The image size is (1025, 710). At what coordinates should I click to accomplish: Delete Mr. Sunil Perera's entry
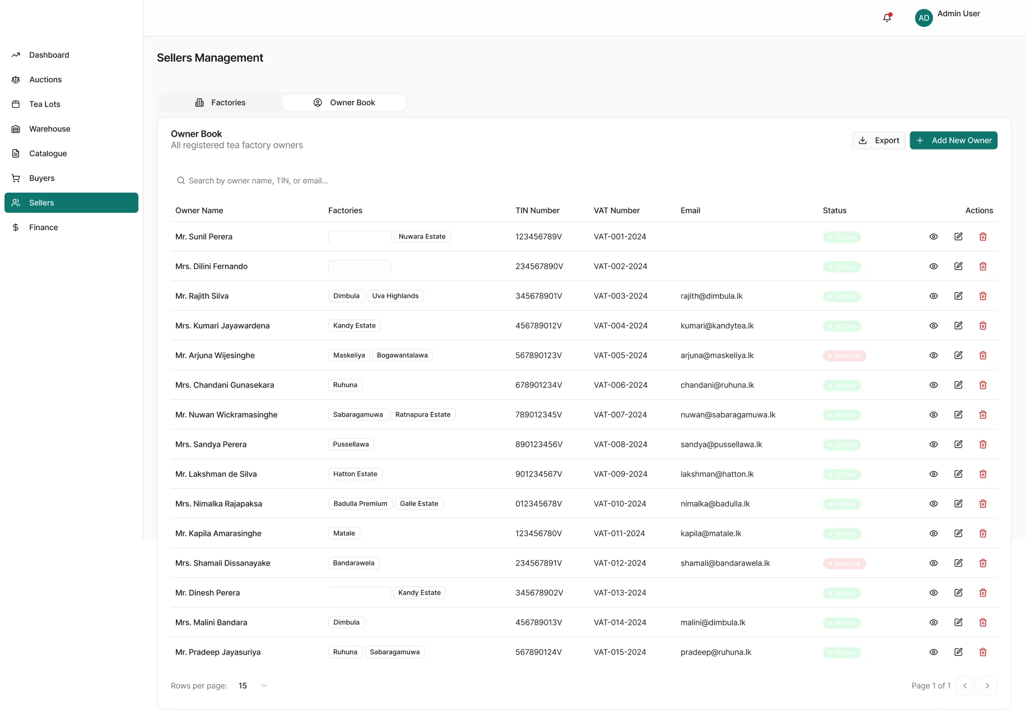(983, 237)
